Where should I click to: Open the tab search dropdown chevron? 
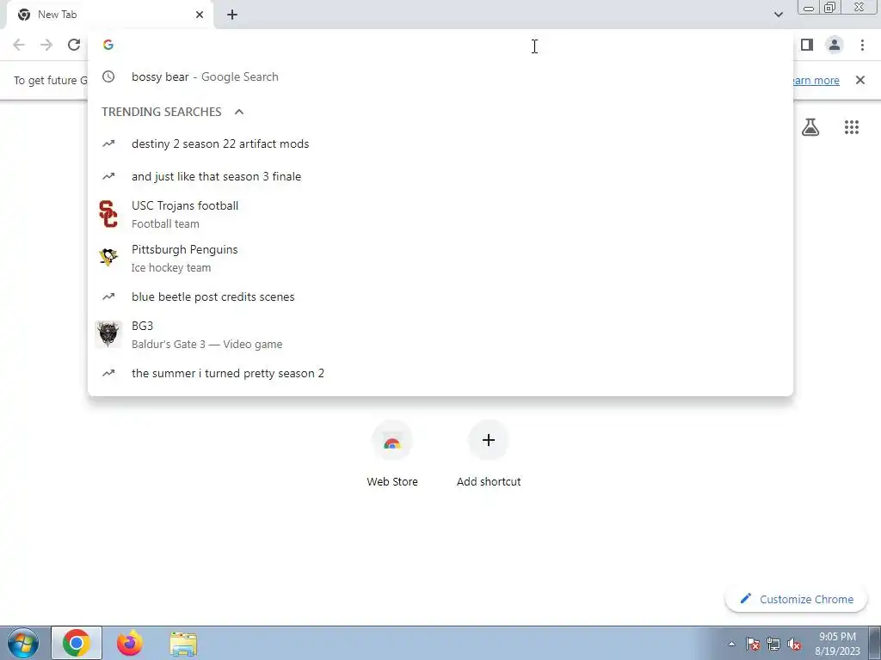[x=778, y=15]
